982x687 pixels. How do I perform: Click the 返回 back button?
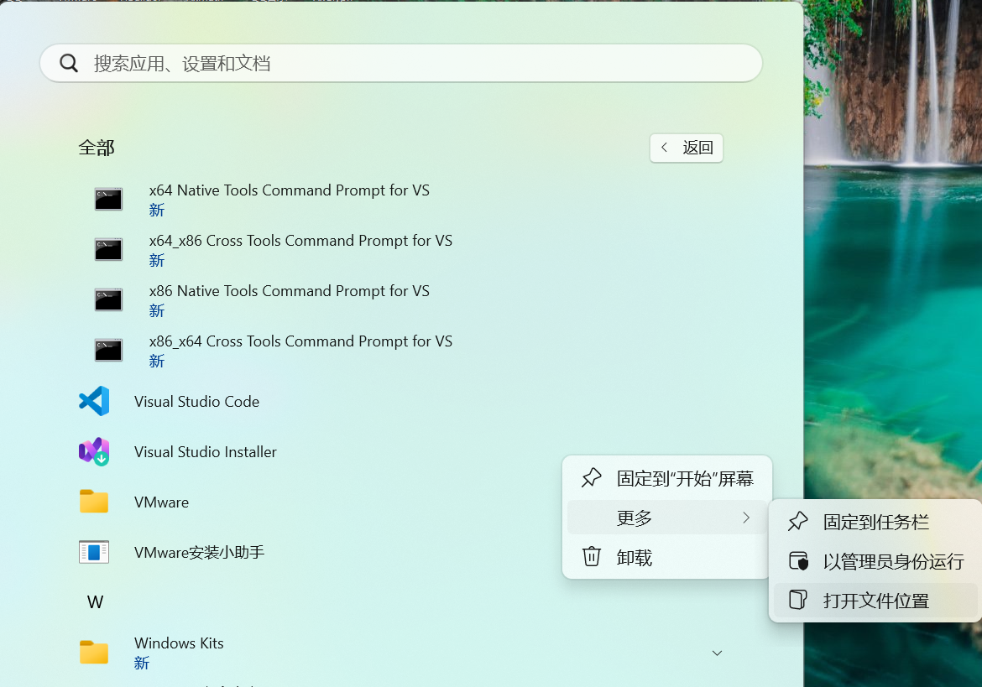coord(687,148)
